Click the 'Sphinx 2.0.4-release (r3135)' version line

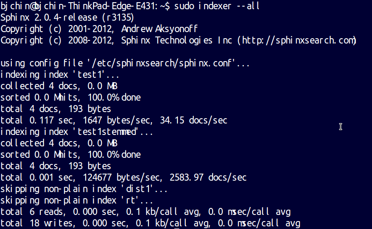(x=67, y=18)
